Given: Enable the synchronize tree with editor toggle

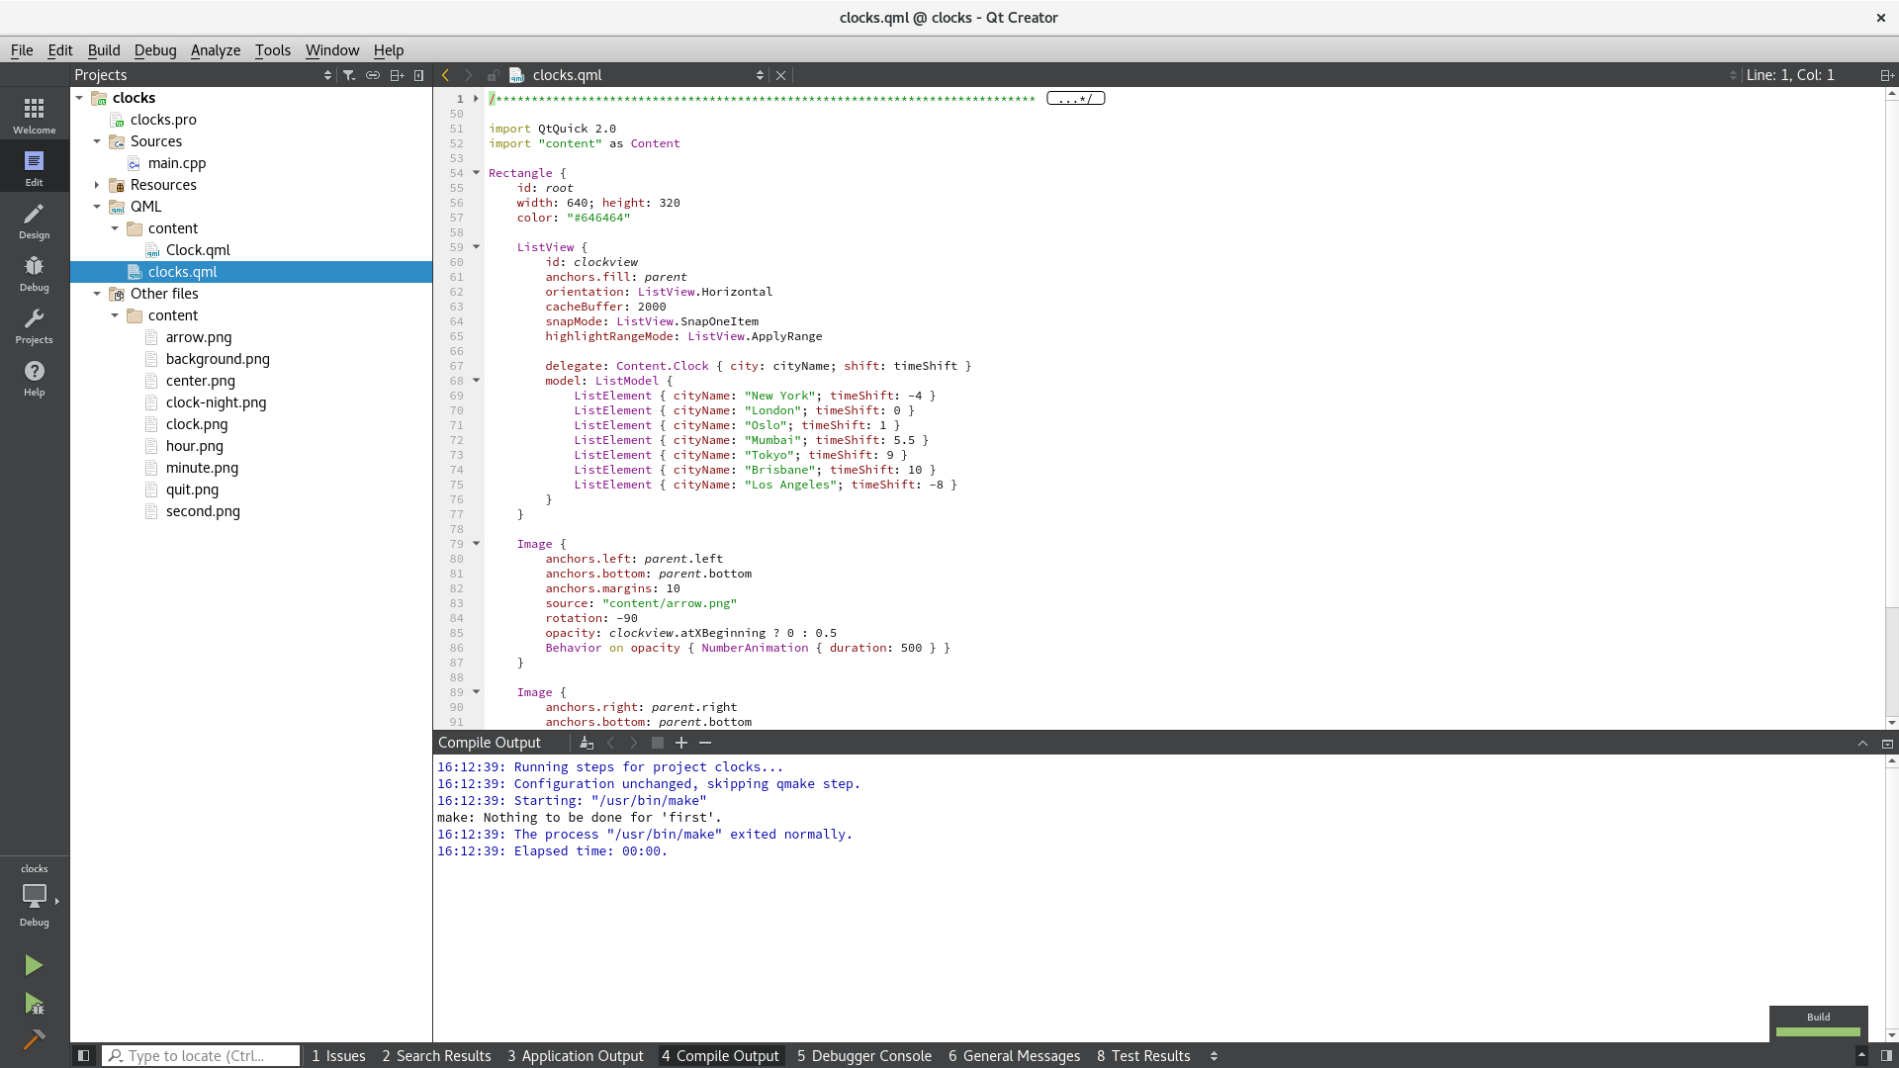Looking at the screenshot, I should [x=373, y=74].
